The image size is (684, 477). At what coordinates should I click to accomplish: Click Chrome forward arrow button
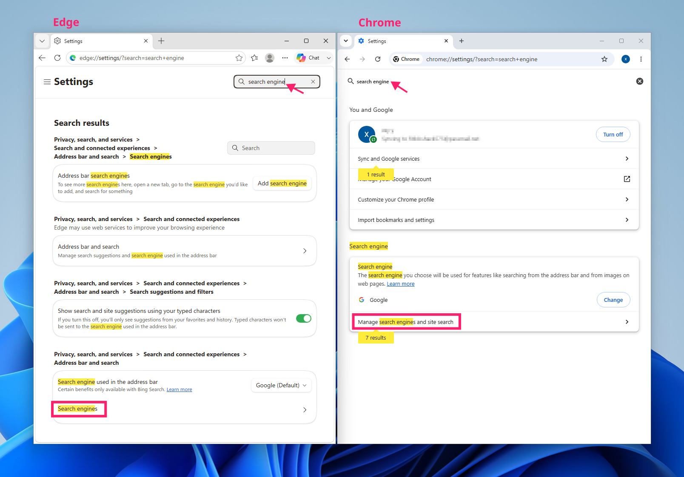[x=362, y=59]
